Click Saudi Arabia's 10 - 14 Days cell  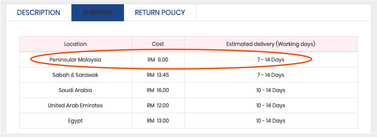271,90
